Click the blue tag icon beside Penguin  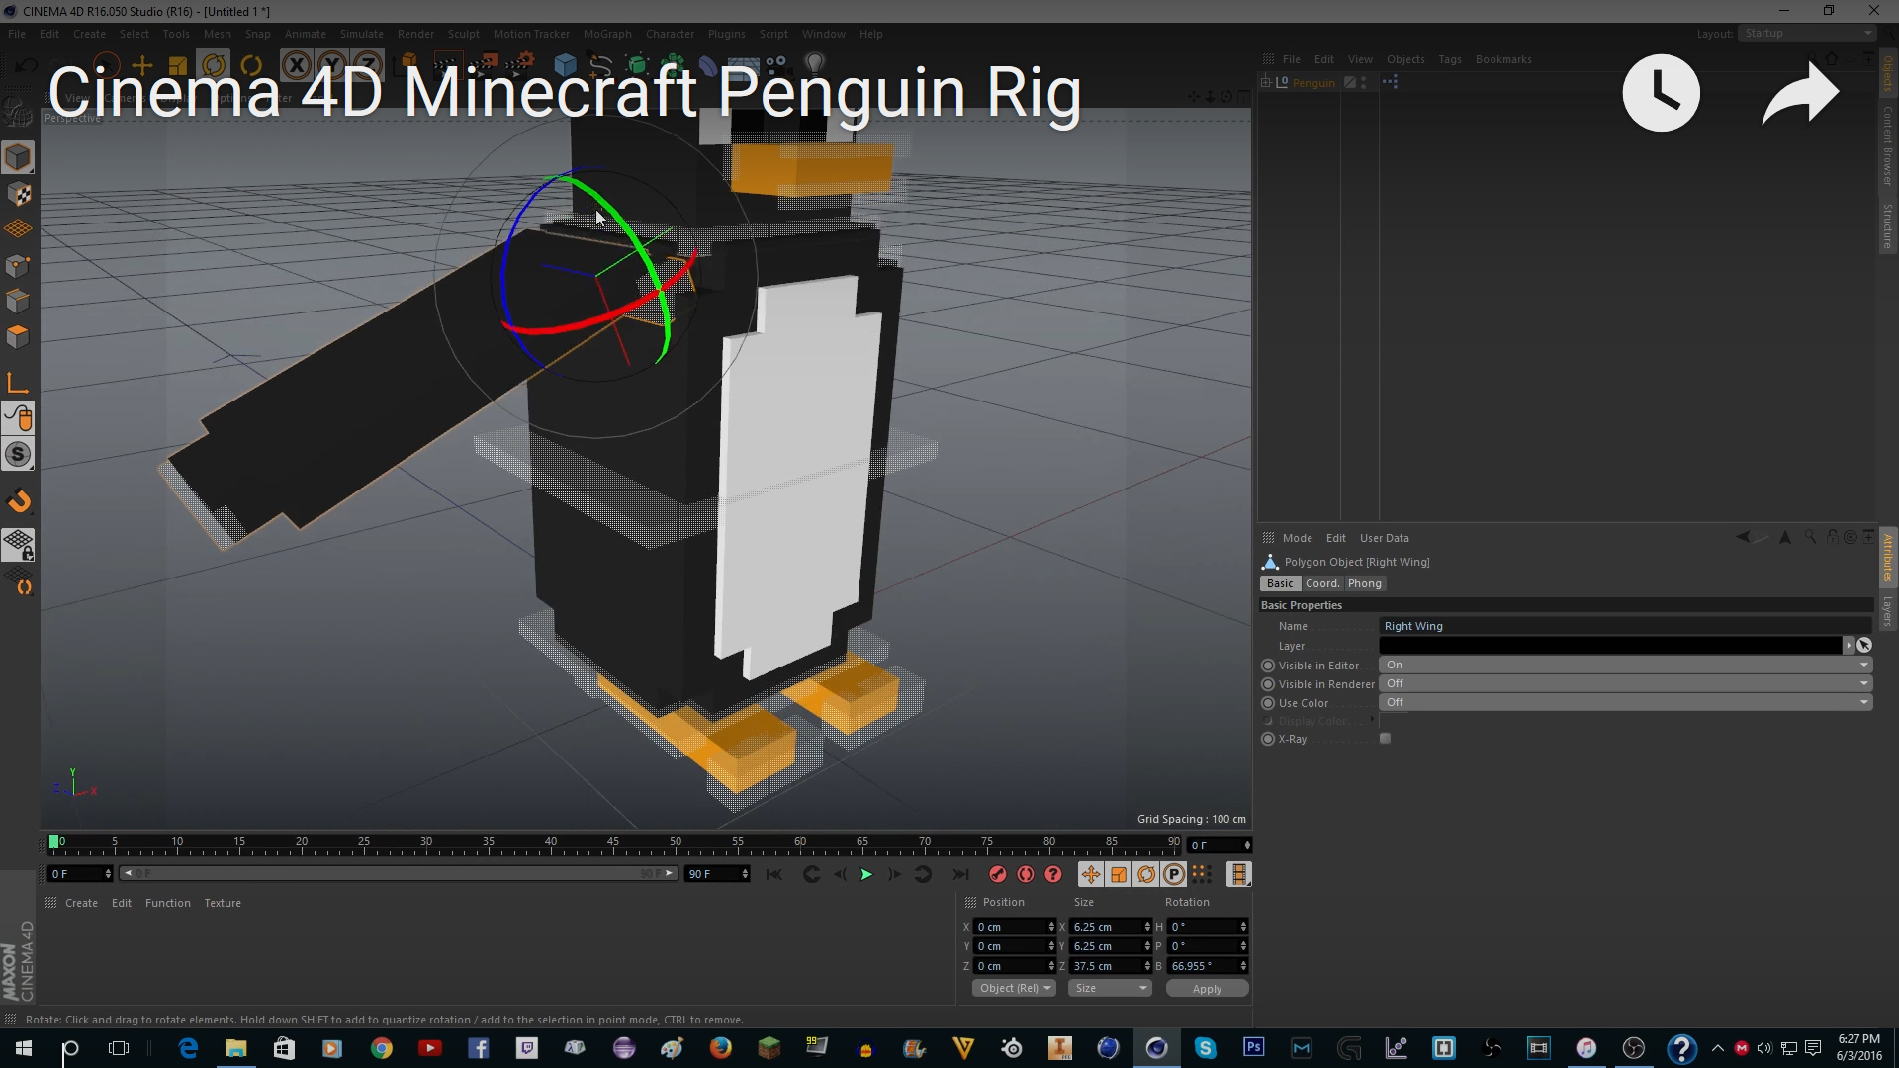coord(1390,82)
